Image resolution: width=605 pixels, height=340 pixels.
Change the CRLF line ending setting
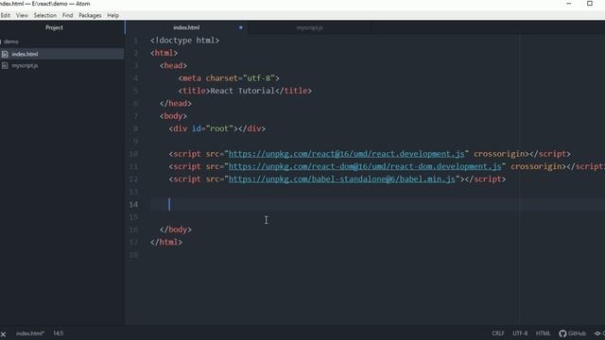pos(498,333)
